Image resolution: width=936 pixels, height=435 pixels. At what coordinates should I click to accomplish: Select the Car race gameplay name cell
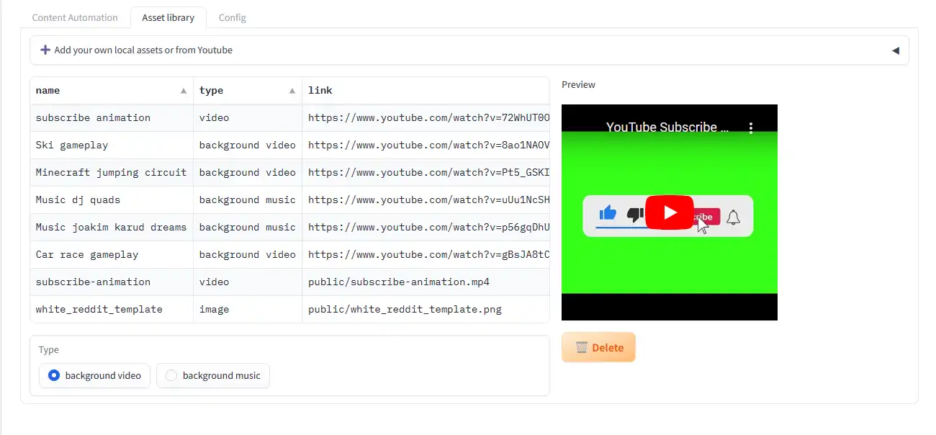[x=112, y=255]
